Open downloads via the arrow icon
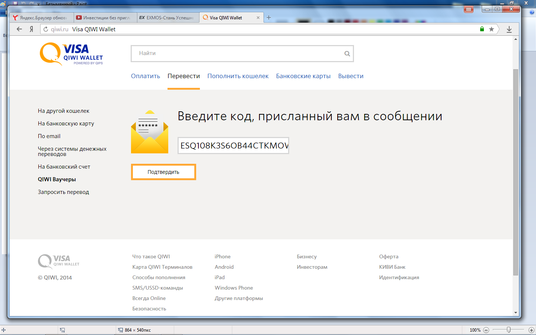 509,29
